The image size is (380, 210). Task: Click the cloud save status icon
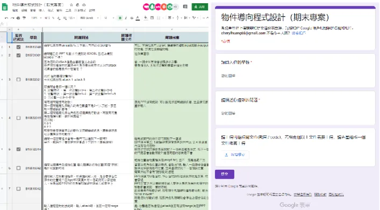pos(84,5)
